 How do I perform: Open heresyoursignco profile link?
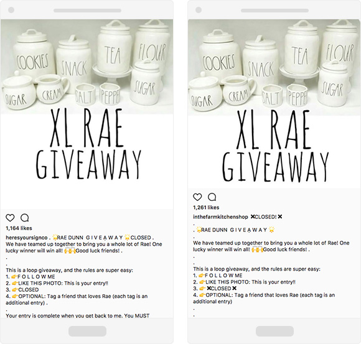click(x=27, y=238)
